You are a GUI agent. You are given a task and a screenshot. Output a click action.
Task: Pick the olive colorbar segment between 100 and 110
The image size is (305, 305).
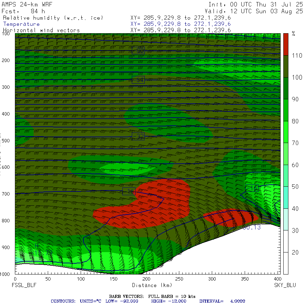coord(286,66)
